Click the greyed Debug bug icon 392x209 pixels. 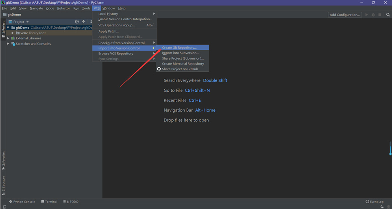pos(373,15)
